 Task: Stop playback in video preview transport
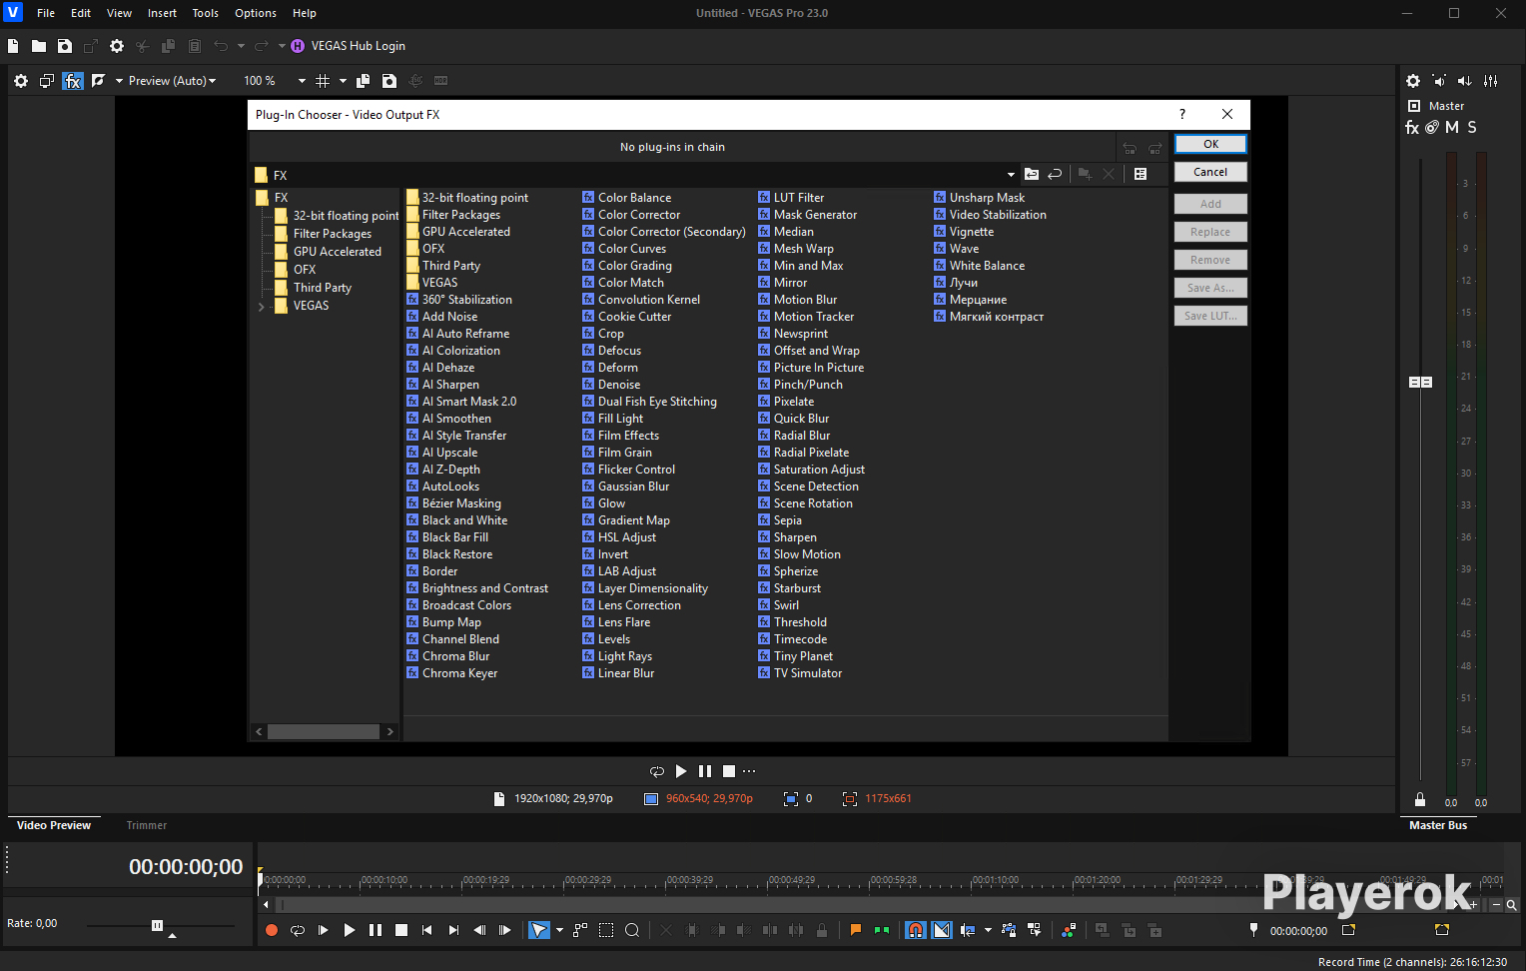click(729, 771)
